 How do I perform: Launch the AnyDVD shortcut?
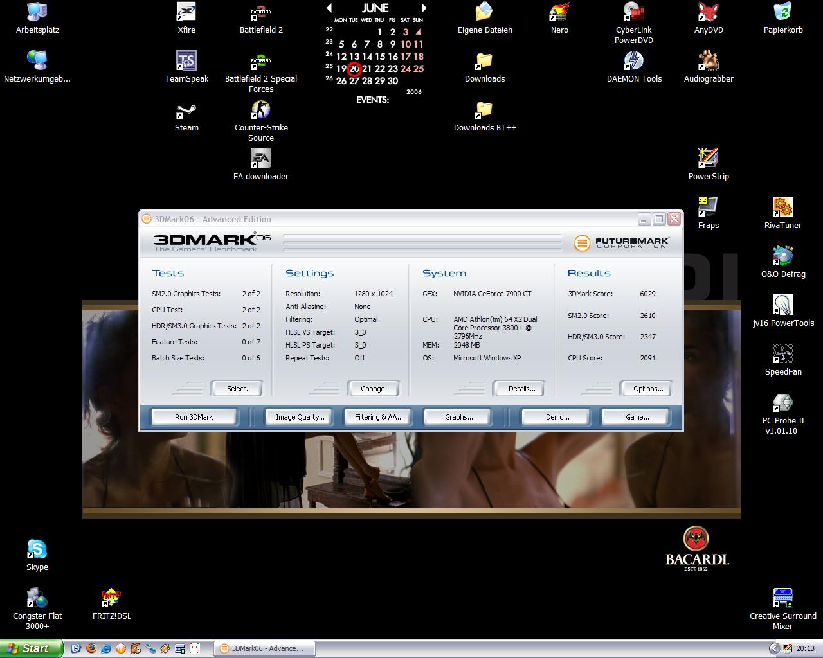pos(709,18)
